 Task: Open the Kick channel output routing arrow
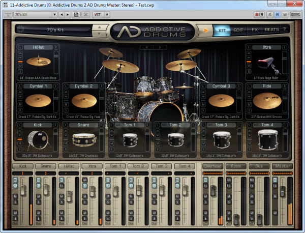[15, 218]
